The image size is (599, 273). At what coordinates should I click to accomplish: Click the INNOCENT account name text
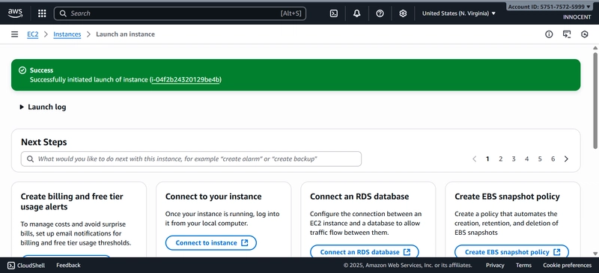[x=577, y=17]
